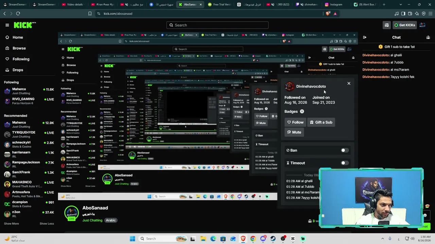Switch to the Instagram browser tab
The width and height of the screenshot is (435, 244).
pyautogui.click(x=336, y=4)
